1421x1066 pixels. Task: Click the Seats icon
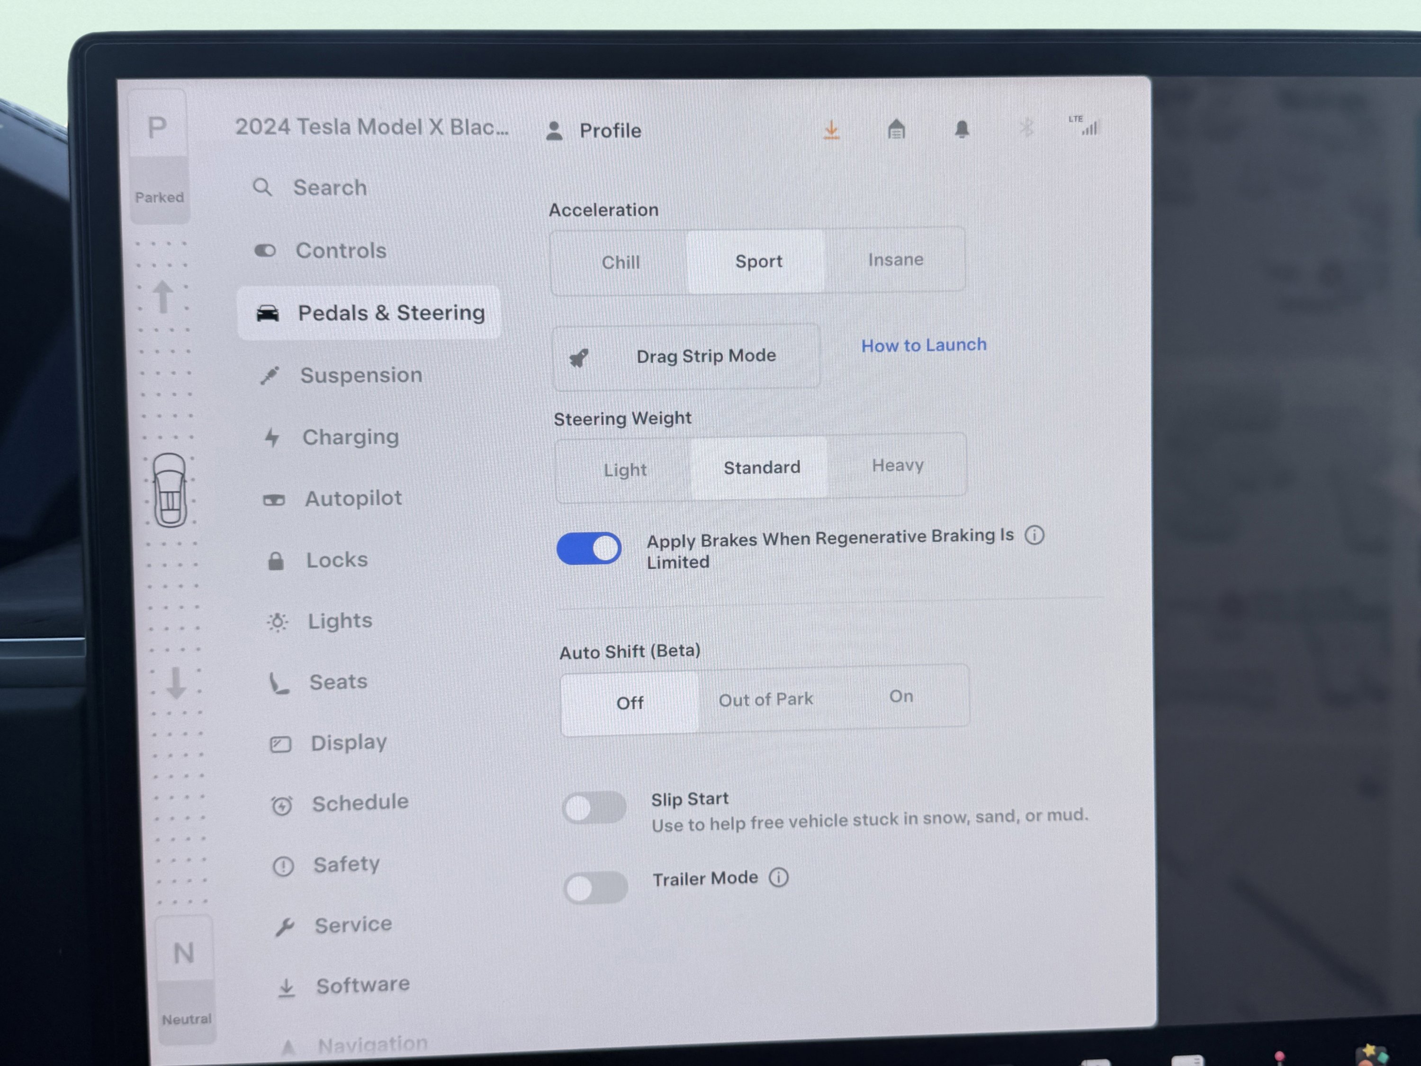pos(279,684)
